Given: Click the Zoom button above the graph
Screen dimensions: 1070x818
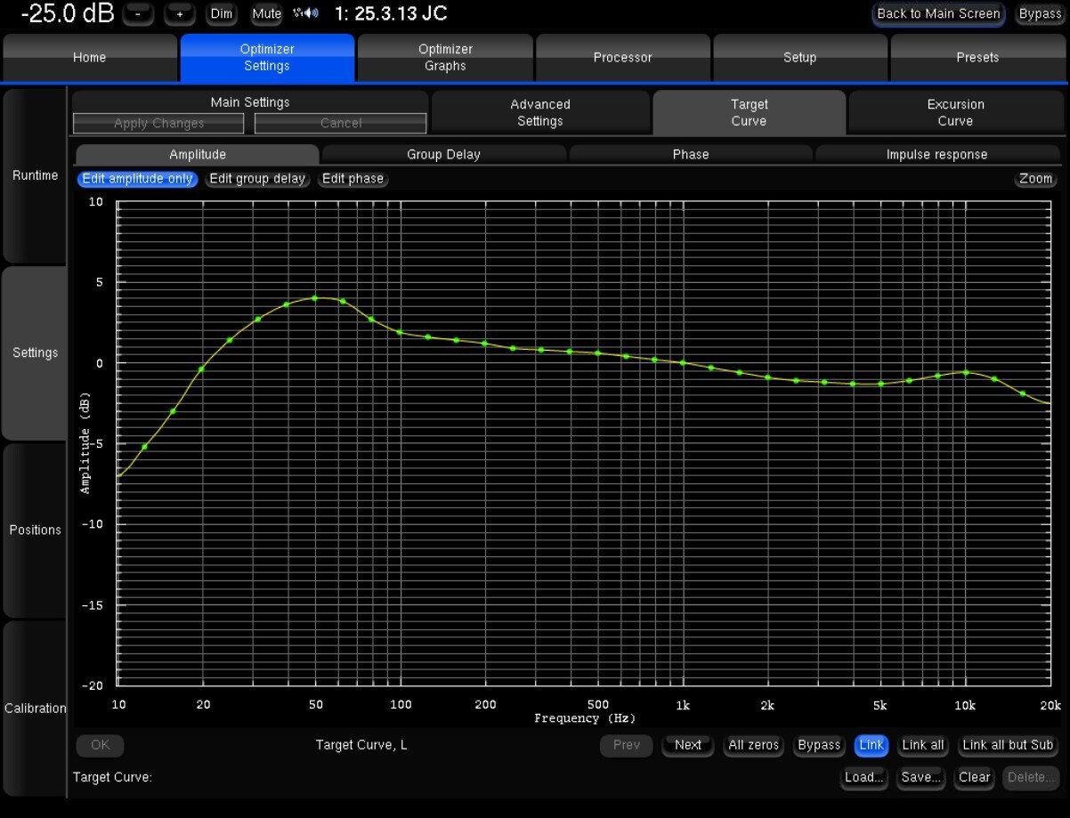Looking at the screenshot, I should click(1035, 179).
